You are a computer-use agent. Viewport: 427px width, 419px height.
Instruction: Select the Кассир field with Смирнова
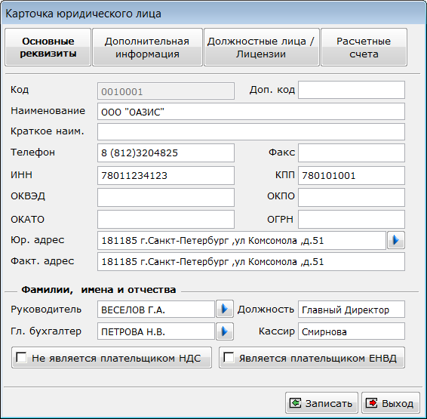[x=352, y=331]
